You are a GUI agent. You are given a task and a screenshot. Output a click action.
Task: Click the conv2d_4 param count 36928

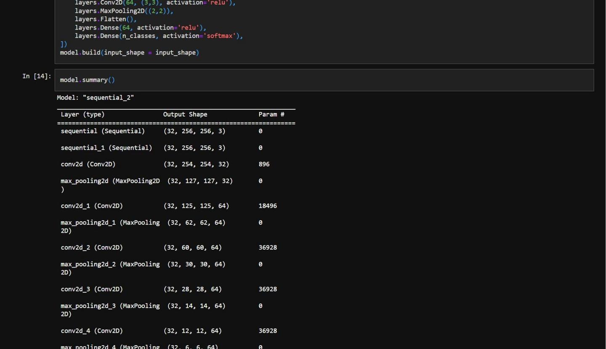pos(268,331)
